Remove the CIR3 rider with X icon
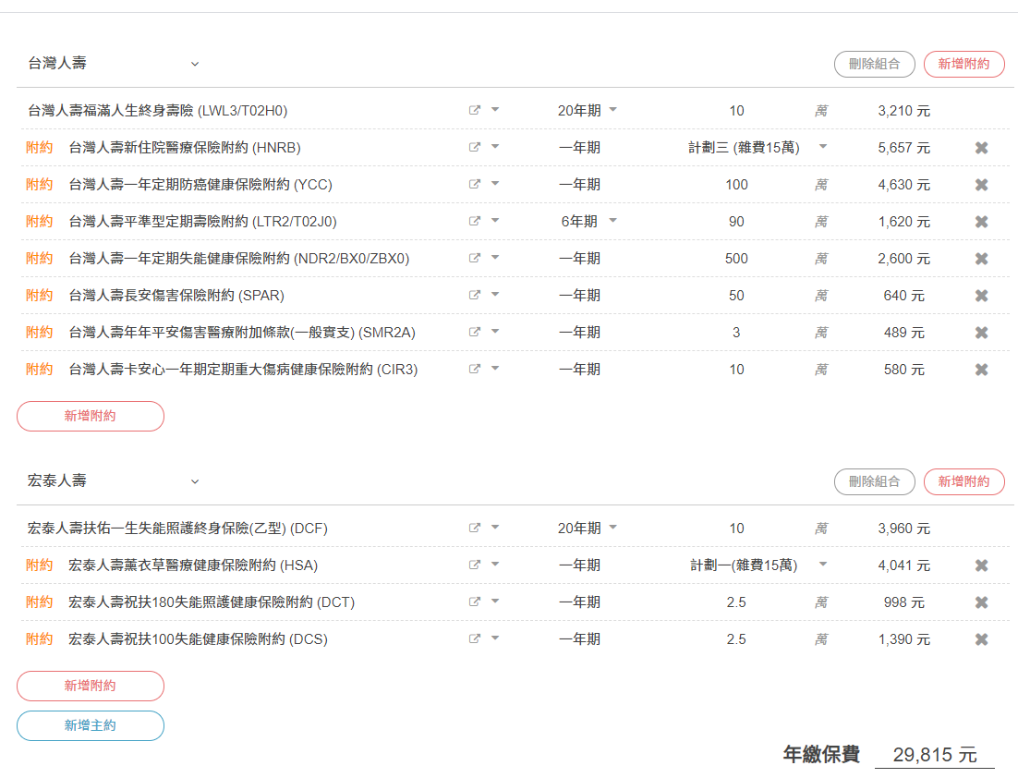The image size is (1018, 778). (982, 371)
